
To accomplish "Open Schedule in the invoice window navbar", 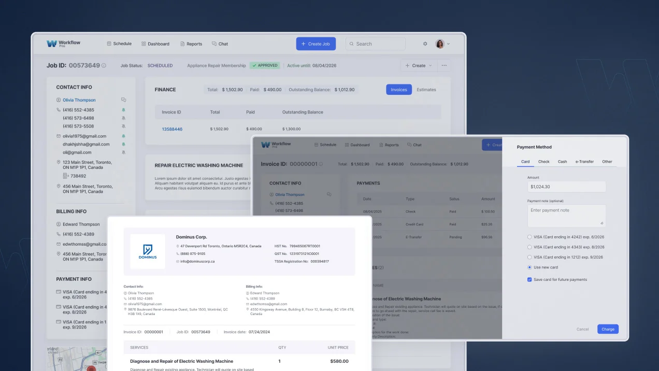I will 325,145.
